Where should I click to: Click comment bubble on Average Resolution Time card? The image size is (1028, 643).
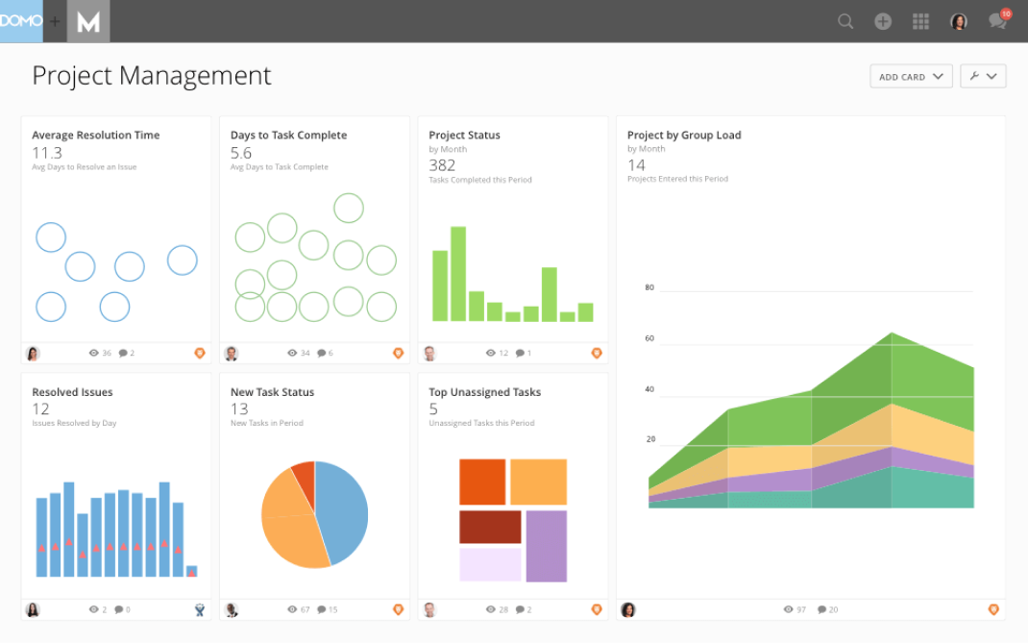(123, 353)
